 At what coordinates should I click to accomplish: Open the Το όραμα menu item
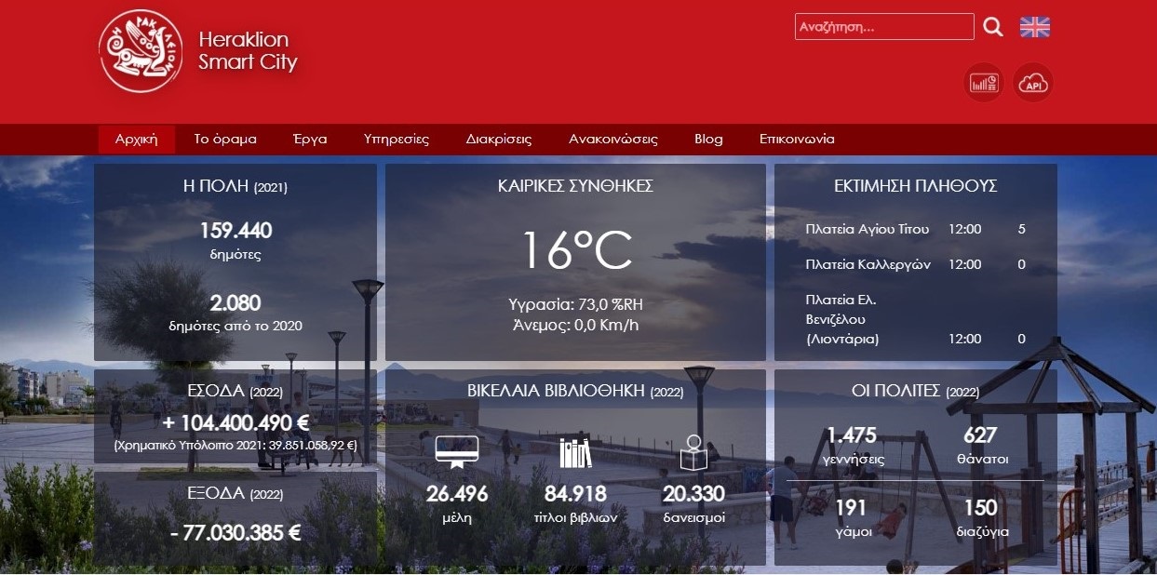point(225,140)
